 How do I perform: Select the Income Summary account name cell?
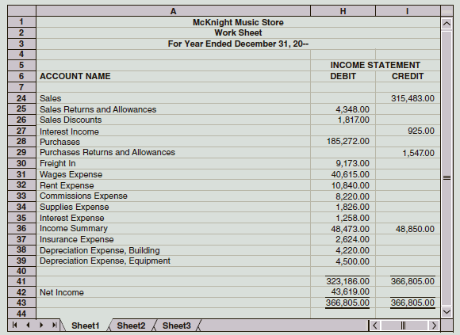[173, 228]
